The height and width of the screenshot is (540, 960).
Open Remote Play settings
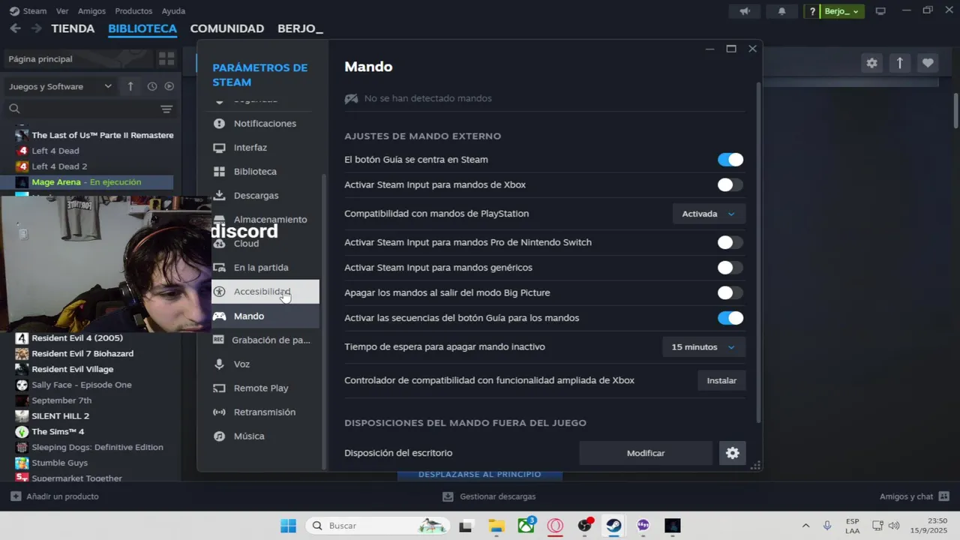[265, 388]
